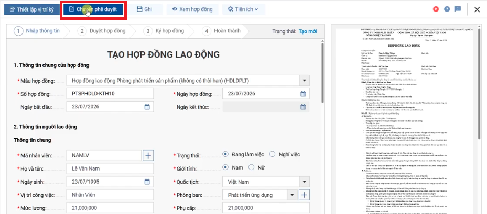The width and height of the screenshot is (487, 214).
Task: Click the Thiết lập vị trí ký button
Action: [31, 9]
